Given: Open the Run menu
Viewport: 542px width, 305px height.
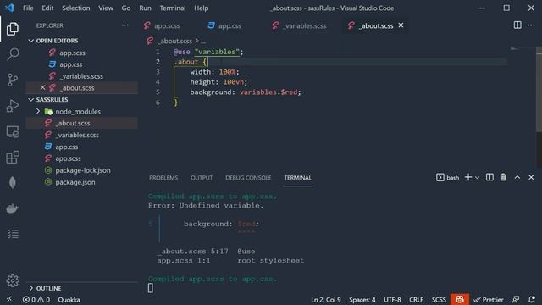Looking at the screenshot, I should (145, 8).
